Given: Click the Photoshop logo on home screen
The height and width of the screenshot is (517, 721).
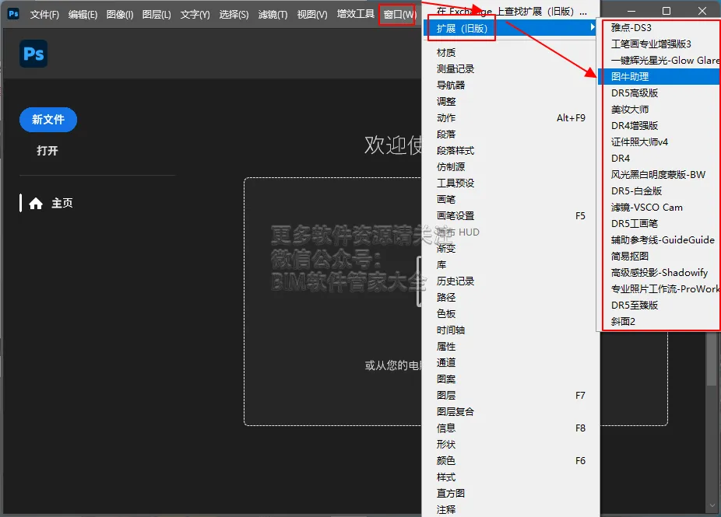Looking at the screenshot, I should (33, 54).
